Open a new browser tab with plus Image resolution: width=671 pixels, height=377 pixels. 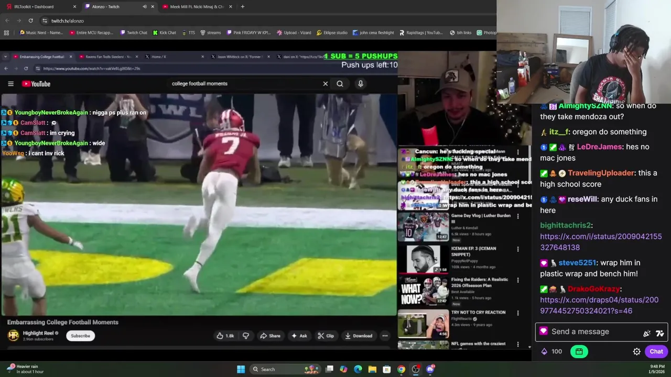242,7
